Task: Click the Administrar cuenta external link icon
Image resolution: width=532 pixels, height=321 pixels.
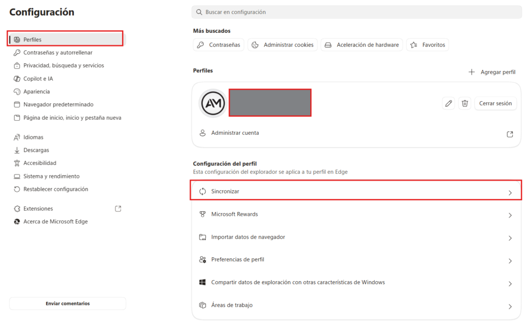Action: pyautogui.click(x=510, y=134)
